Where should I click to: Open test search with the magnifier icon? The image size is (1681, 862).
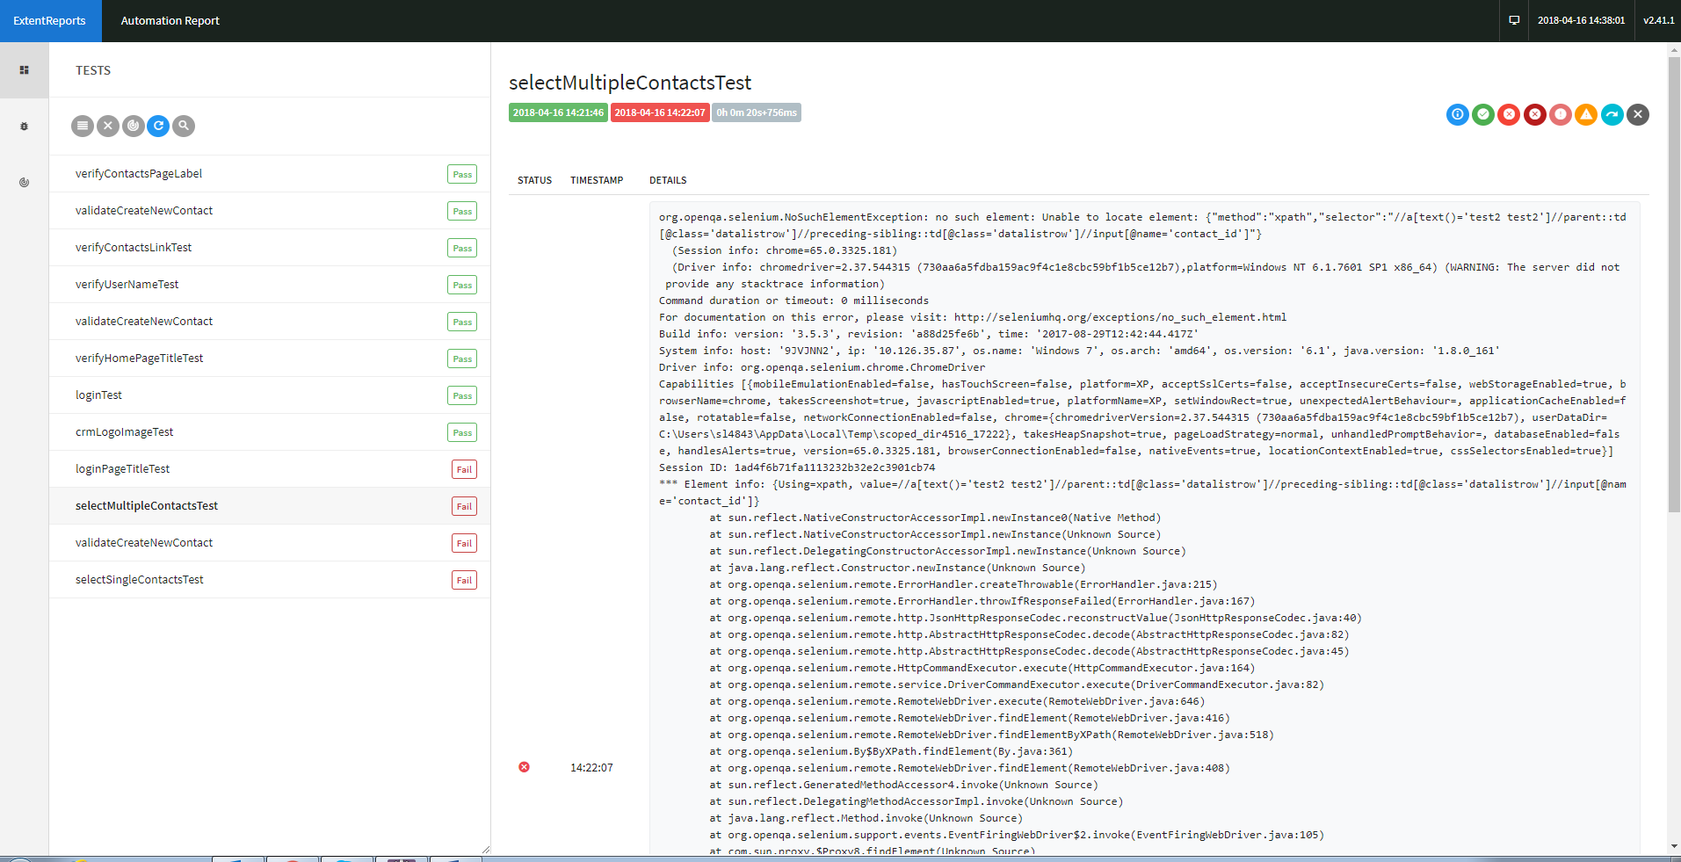[184, 126]
